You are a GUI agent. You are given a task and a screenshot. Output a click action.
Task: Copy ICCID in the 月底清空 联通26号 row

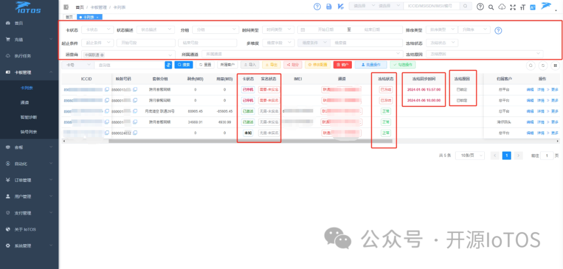[107, 112]
